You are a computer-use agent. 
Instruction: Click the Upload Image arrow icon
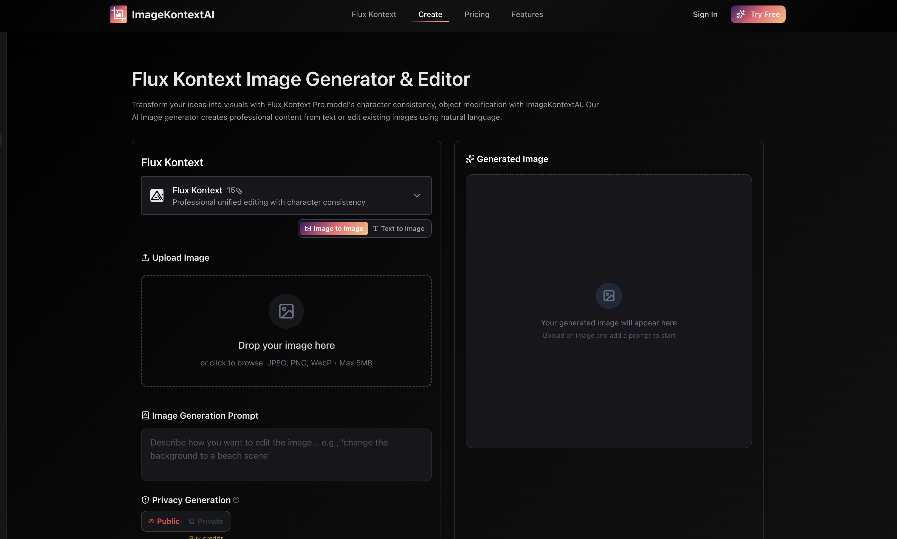[145, 257]
